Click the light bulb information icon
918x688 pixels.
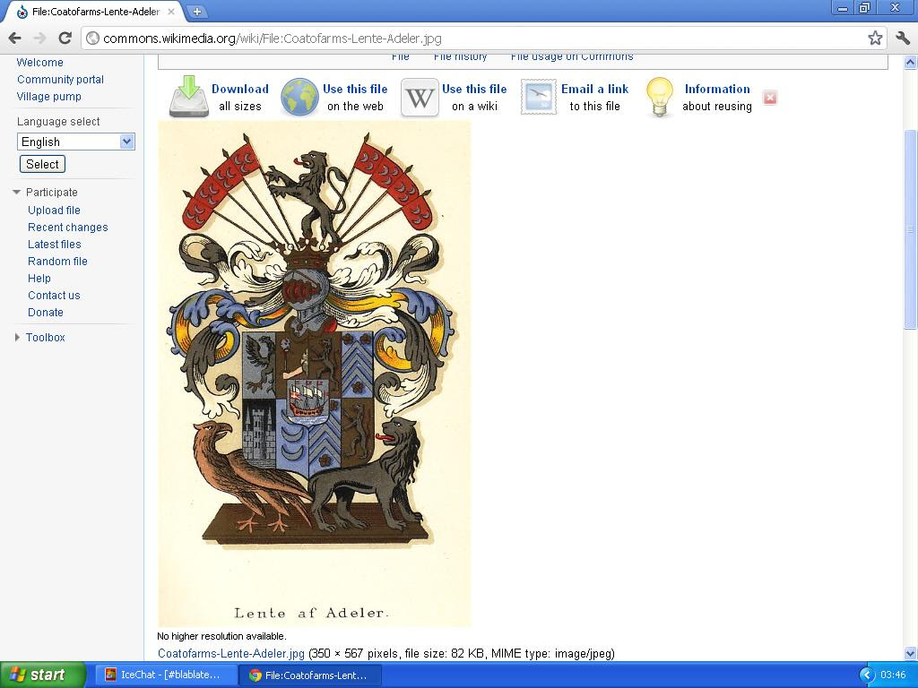[x=660, y=97]
